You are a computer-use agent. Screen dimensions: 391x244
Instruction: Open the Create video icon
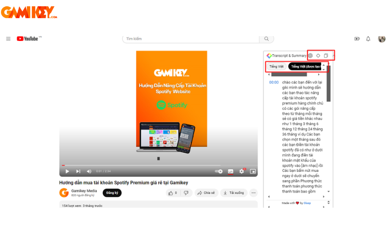tap(356, 39)
